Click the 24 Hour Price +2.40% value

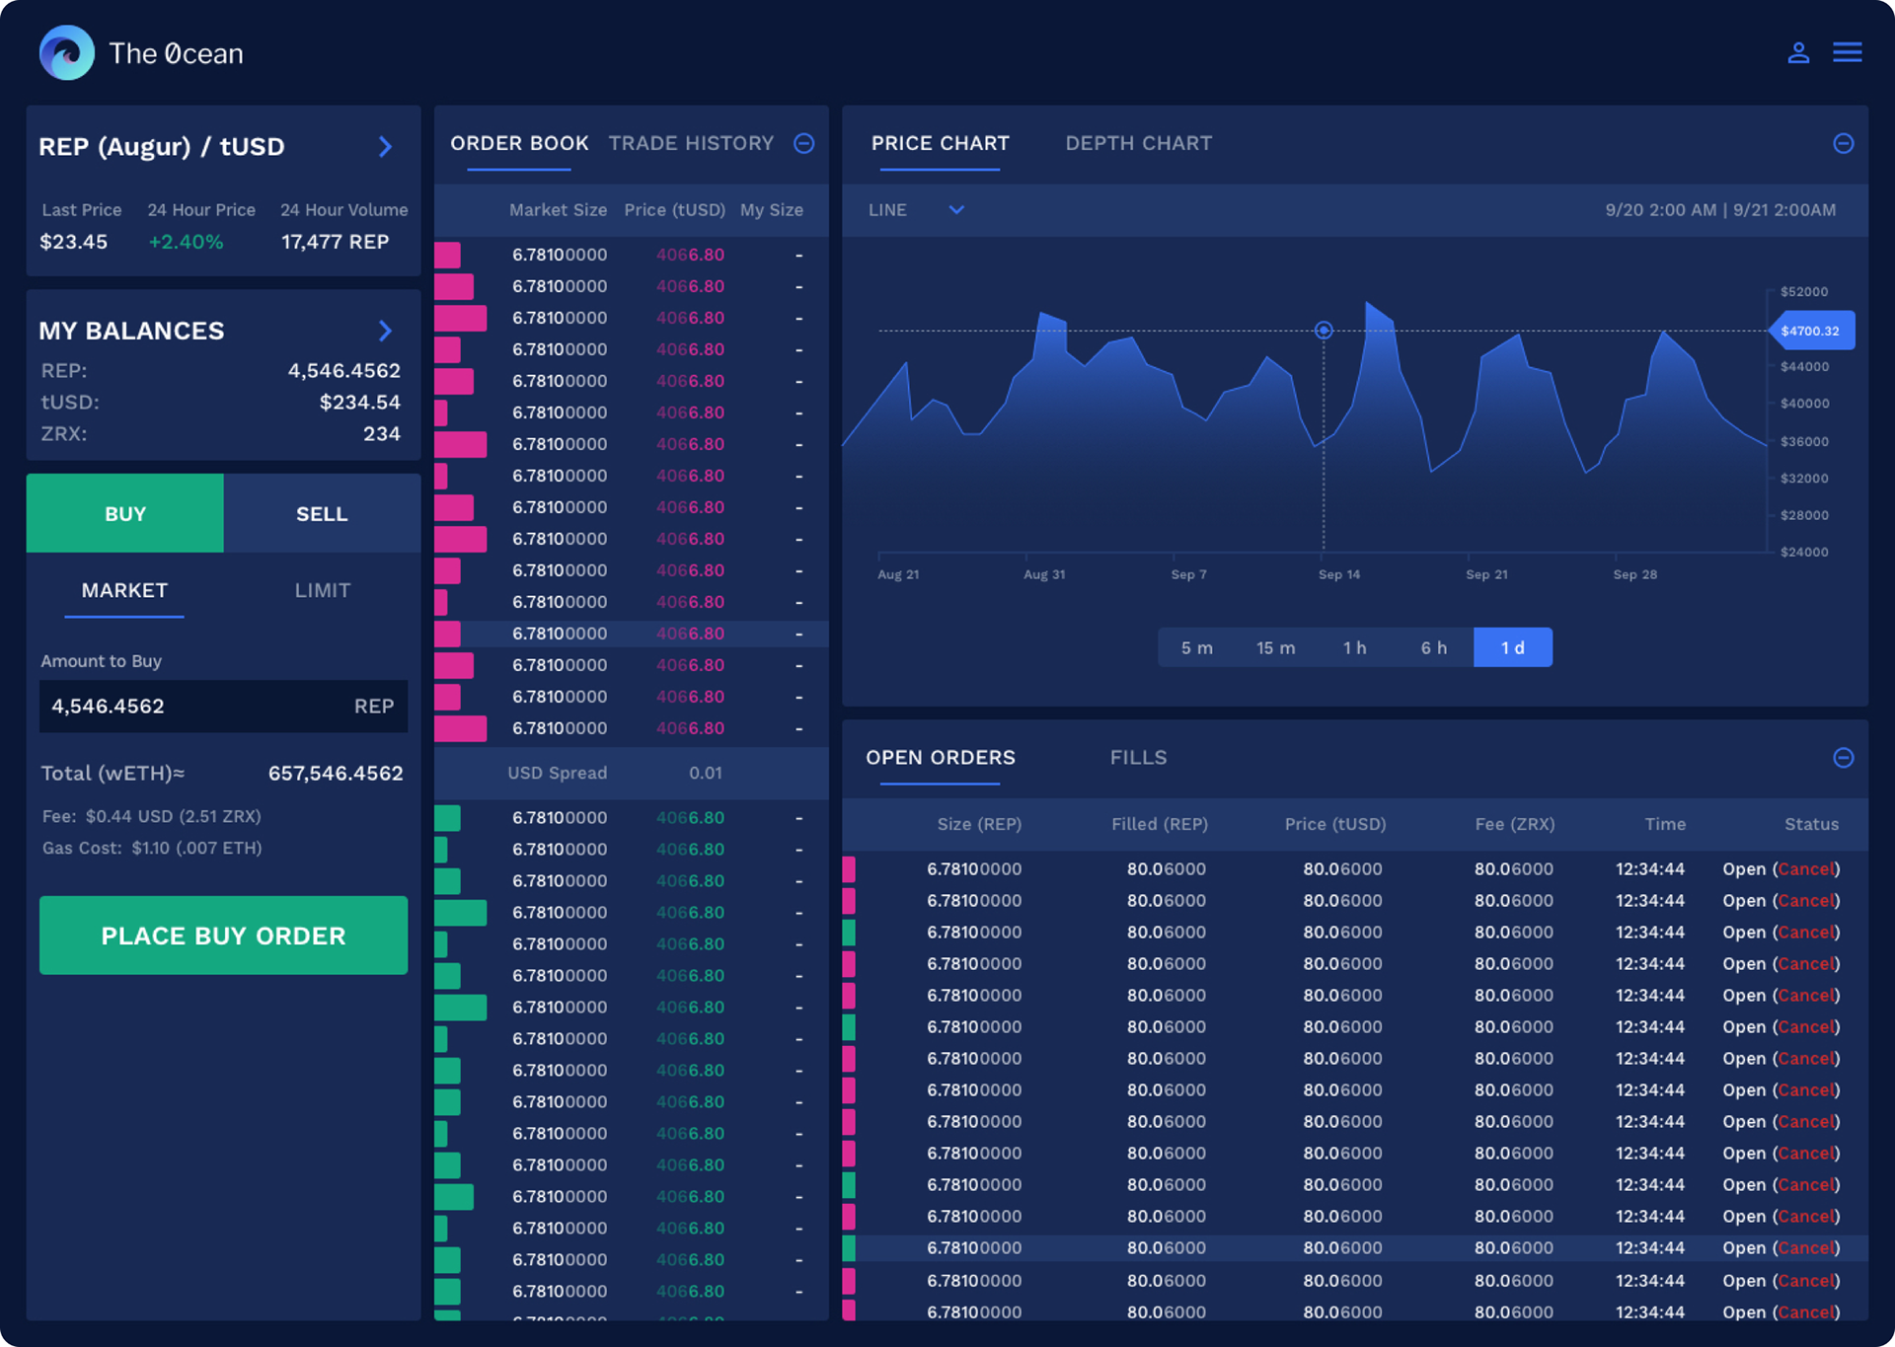pos(186,242)
